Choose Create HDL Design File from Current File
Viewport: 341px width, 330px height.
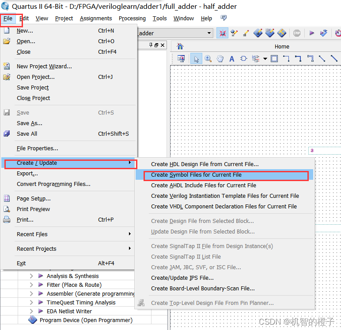(x=224, y=164)
